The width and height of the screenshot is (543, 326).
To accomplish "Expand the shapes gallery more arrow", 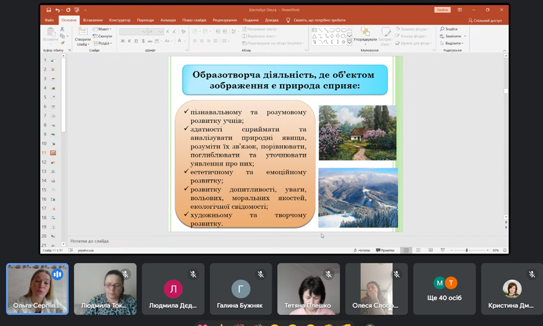I will pos(350,43).
